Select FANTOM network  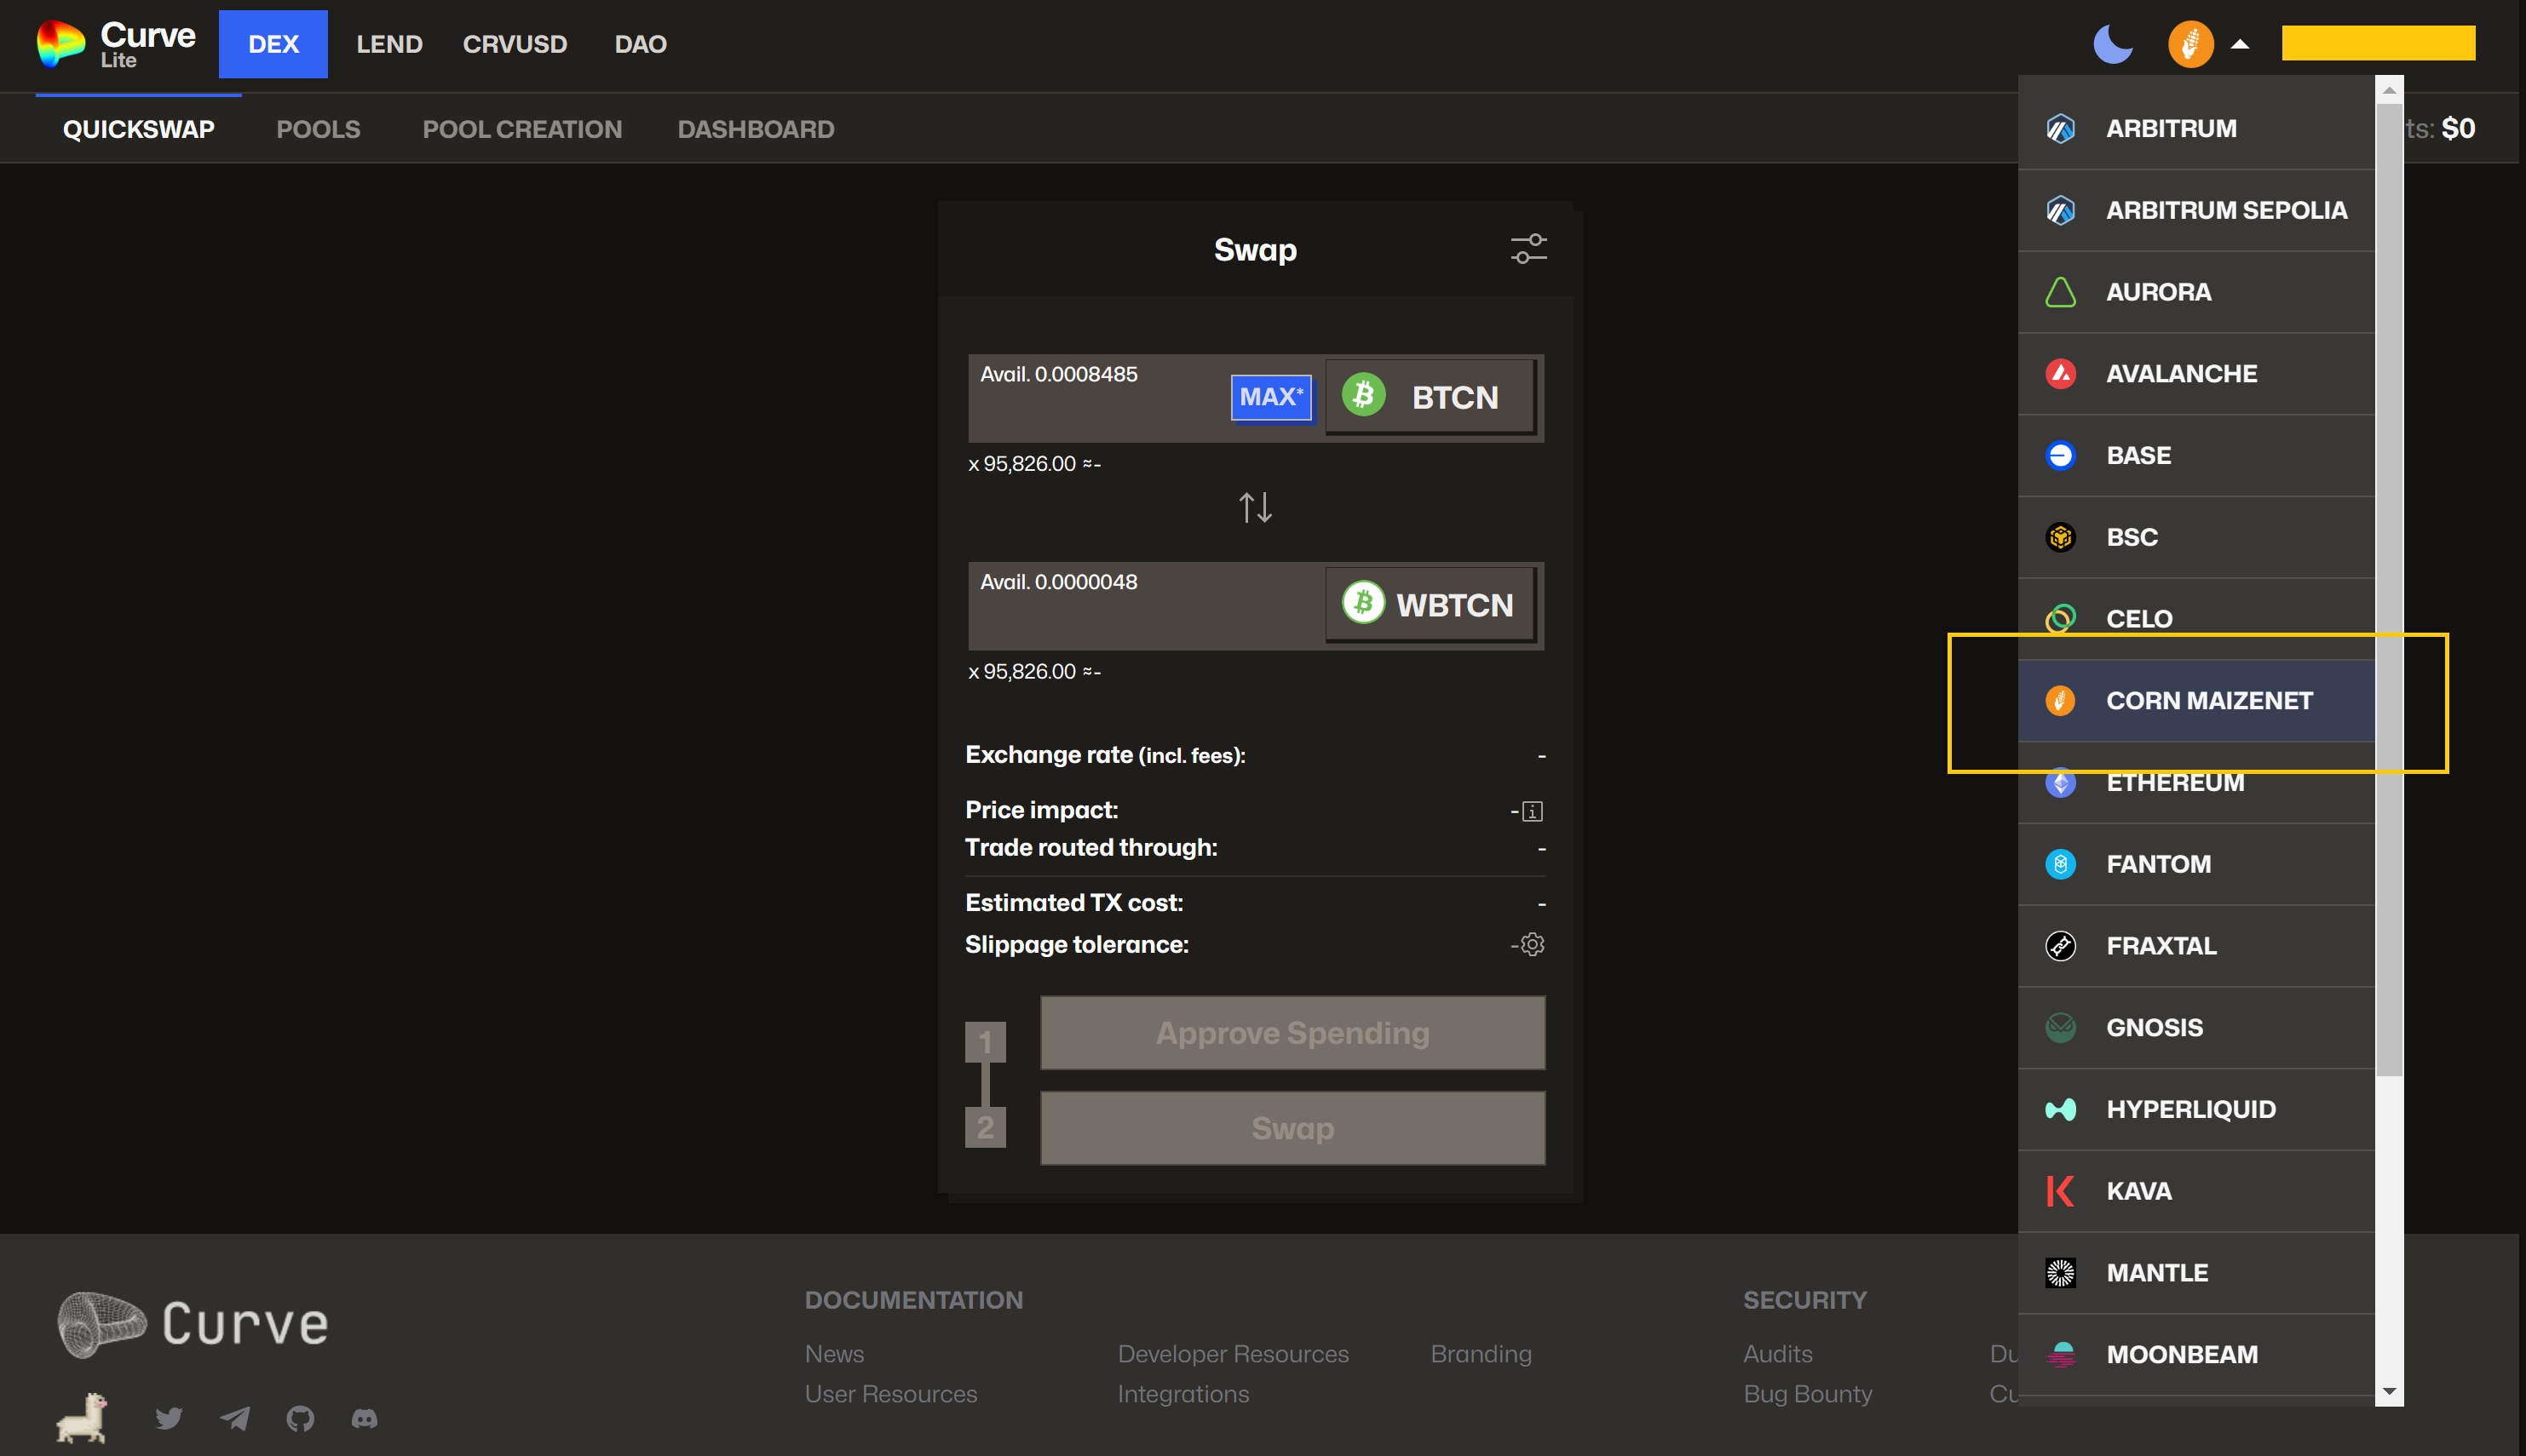click(2195, 864)
